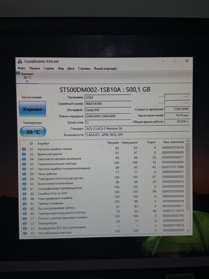Click the Raw-значения column header

(x=174, y=142)
